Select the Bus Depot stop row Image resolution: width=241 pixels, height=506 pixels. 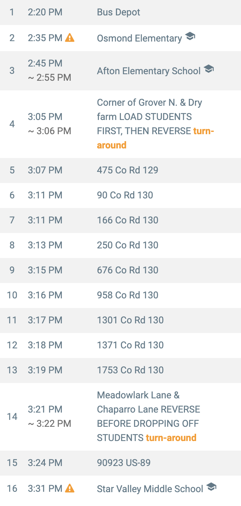[119, 12]
